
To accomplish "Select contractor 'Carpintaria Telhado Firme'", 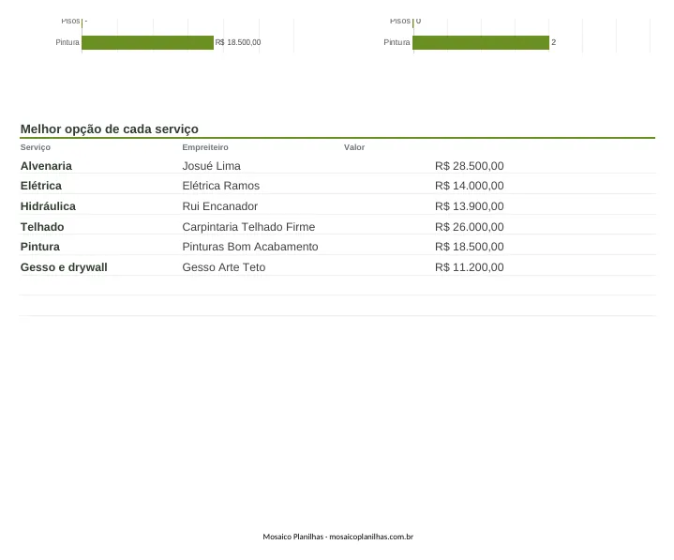I will click(248, 227).
